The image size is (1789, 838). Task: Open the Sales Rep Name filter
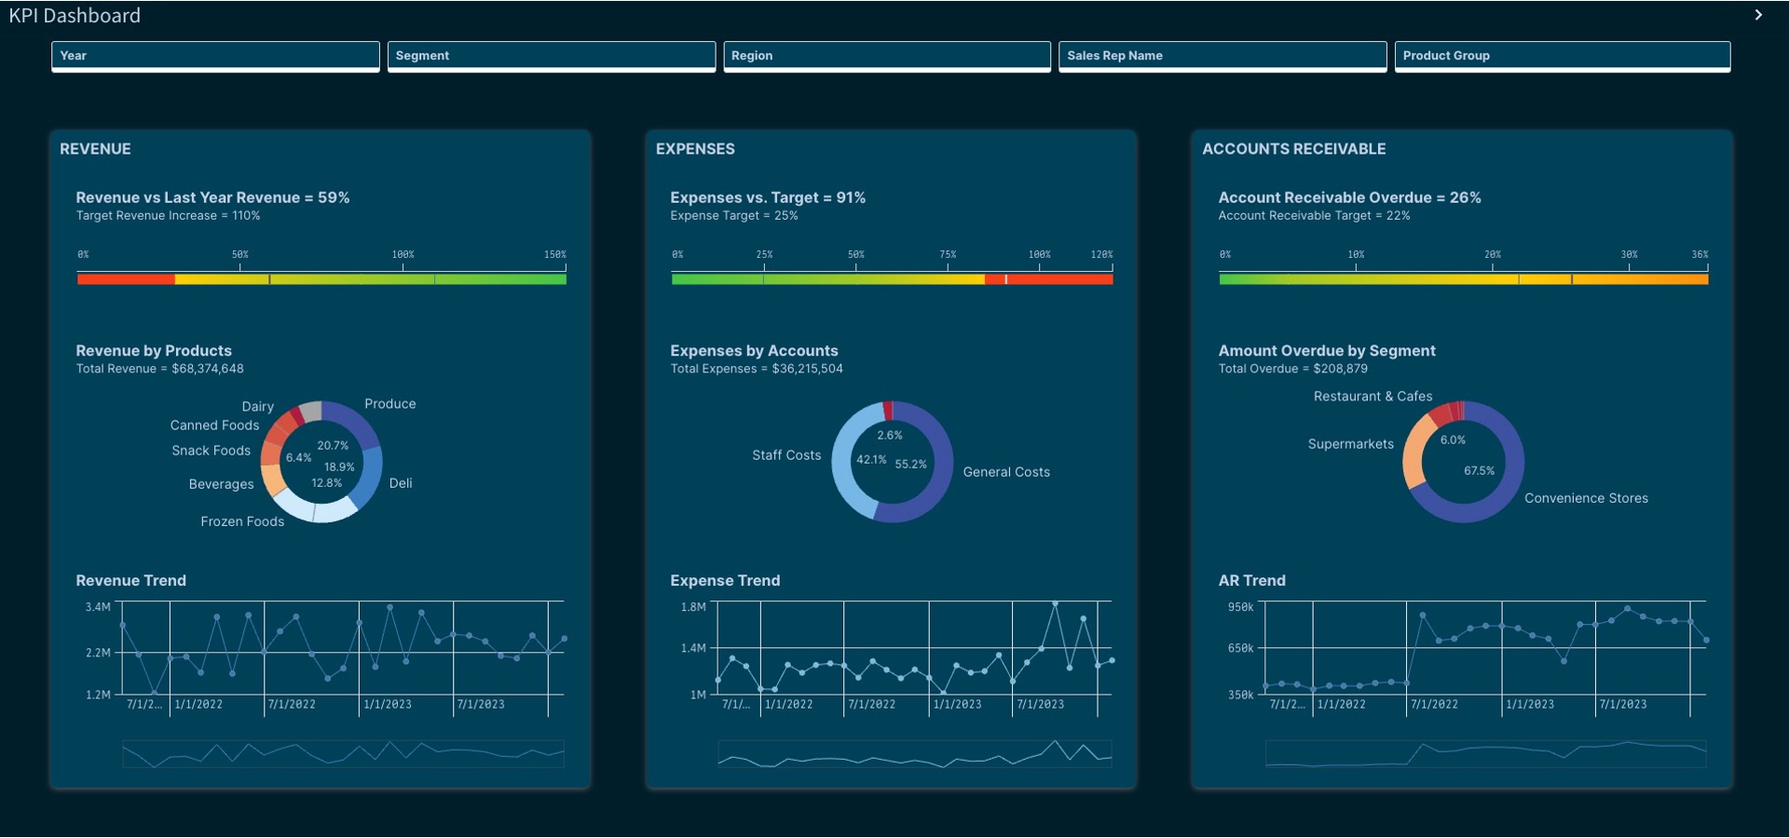tap(1222, 56)
